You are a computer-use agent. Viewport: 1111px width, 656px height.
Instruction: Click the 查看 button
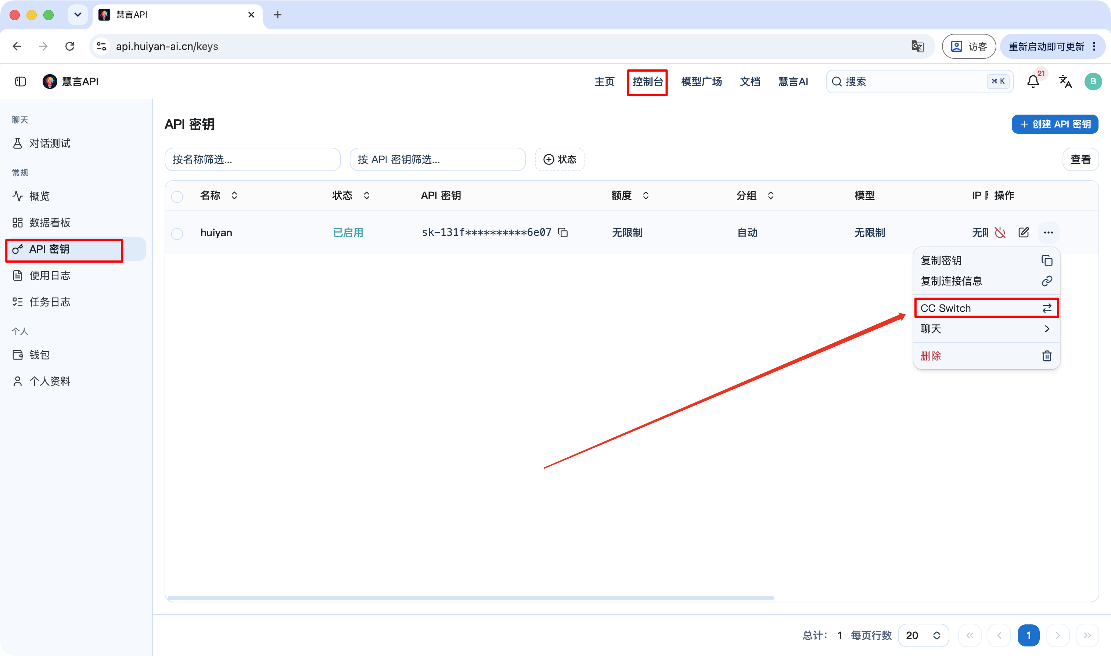(x=1081, y=159)
